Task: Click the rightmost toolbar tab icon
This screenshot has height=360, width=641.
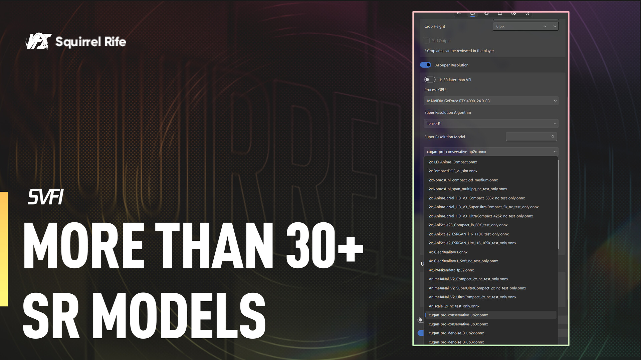Action: coord(527,13)
